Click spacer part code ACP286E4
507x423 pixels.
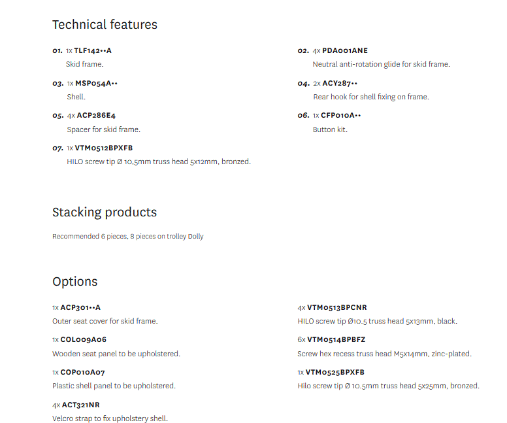[96, 115]
